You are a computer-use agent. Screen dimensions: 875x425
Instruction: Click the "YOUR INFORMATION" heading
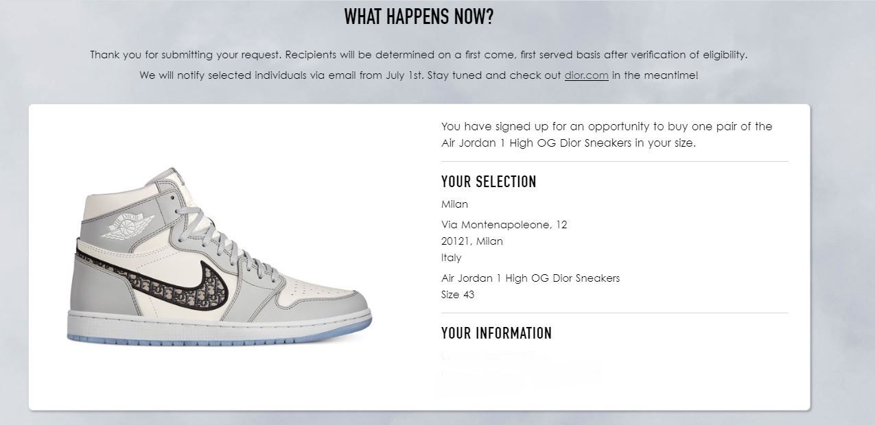click(496, 333)
